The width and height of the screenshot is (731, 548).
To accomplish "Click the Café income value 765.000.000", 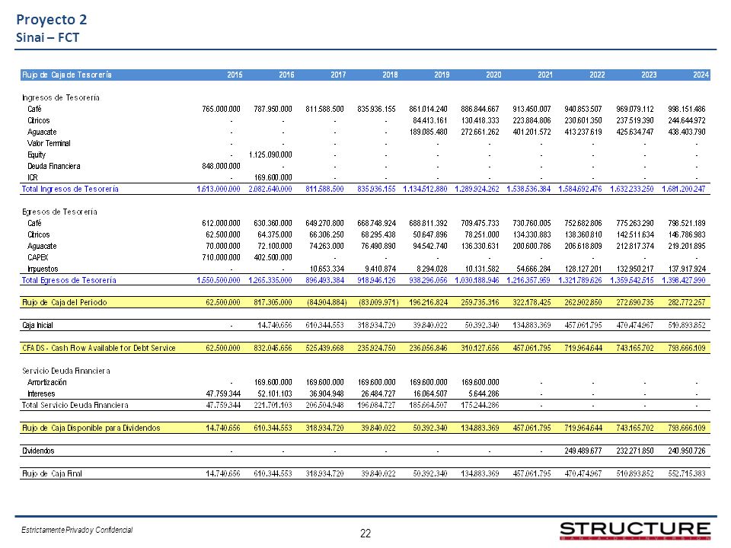I will (x=221, y=109).
